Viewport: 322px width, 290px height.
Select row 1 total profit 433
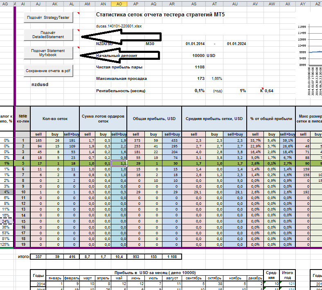(x=172, y=140)
